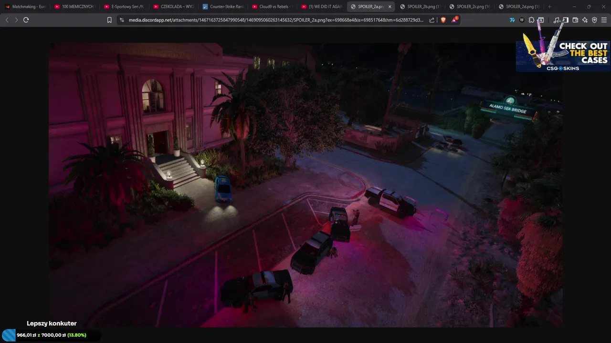This screenshot has height=343, width=611.
Task: Toggle the browser sidebar panel icon
Action: (566, 20)
